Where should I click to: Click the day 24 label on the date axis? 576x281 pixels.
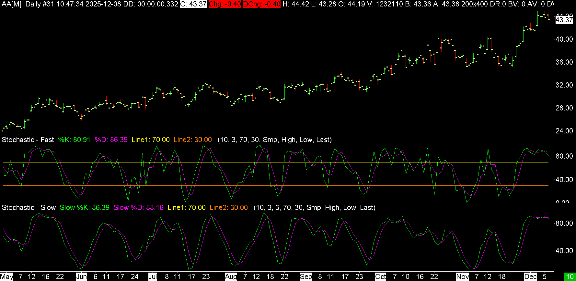click(x=134, y=276)
